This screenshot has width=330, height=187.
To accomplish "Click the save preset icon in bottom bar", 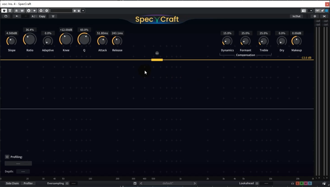I will pos(135,183).
